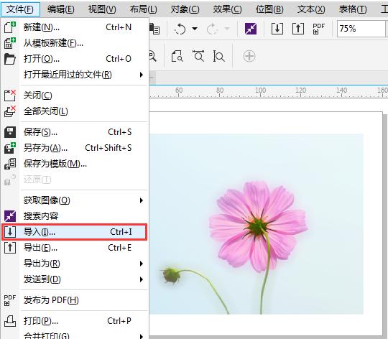Click the zoom to page icon
Viewport: 388px width, 339px height.
click(177, 56)
